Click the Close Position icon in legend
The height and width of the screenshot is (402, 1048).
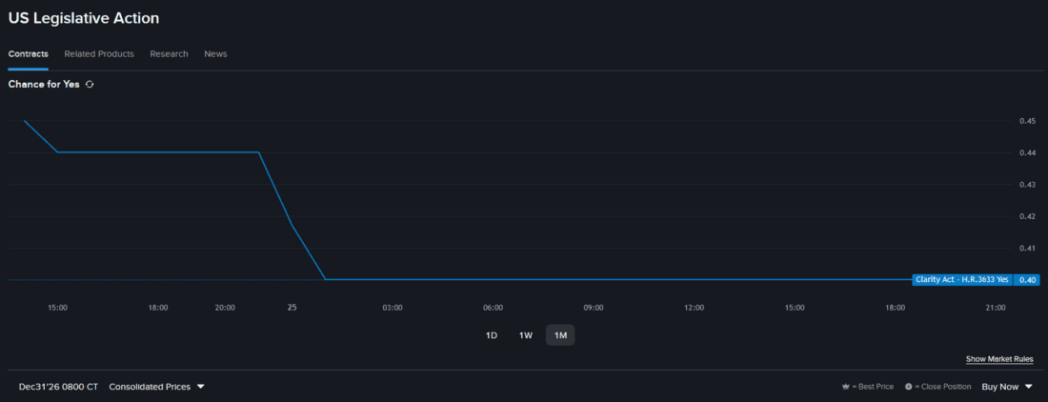(908, 388)
